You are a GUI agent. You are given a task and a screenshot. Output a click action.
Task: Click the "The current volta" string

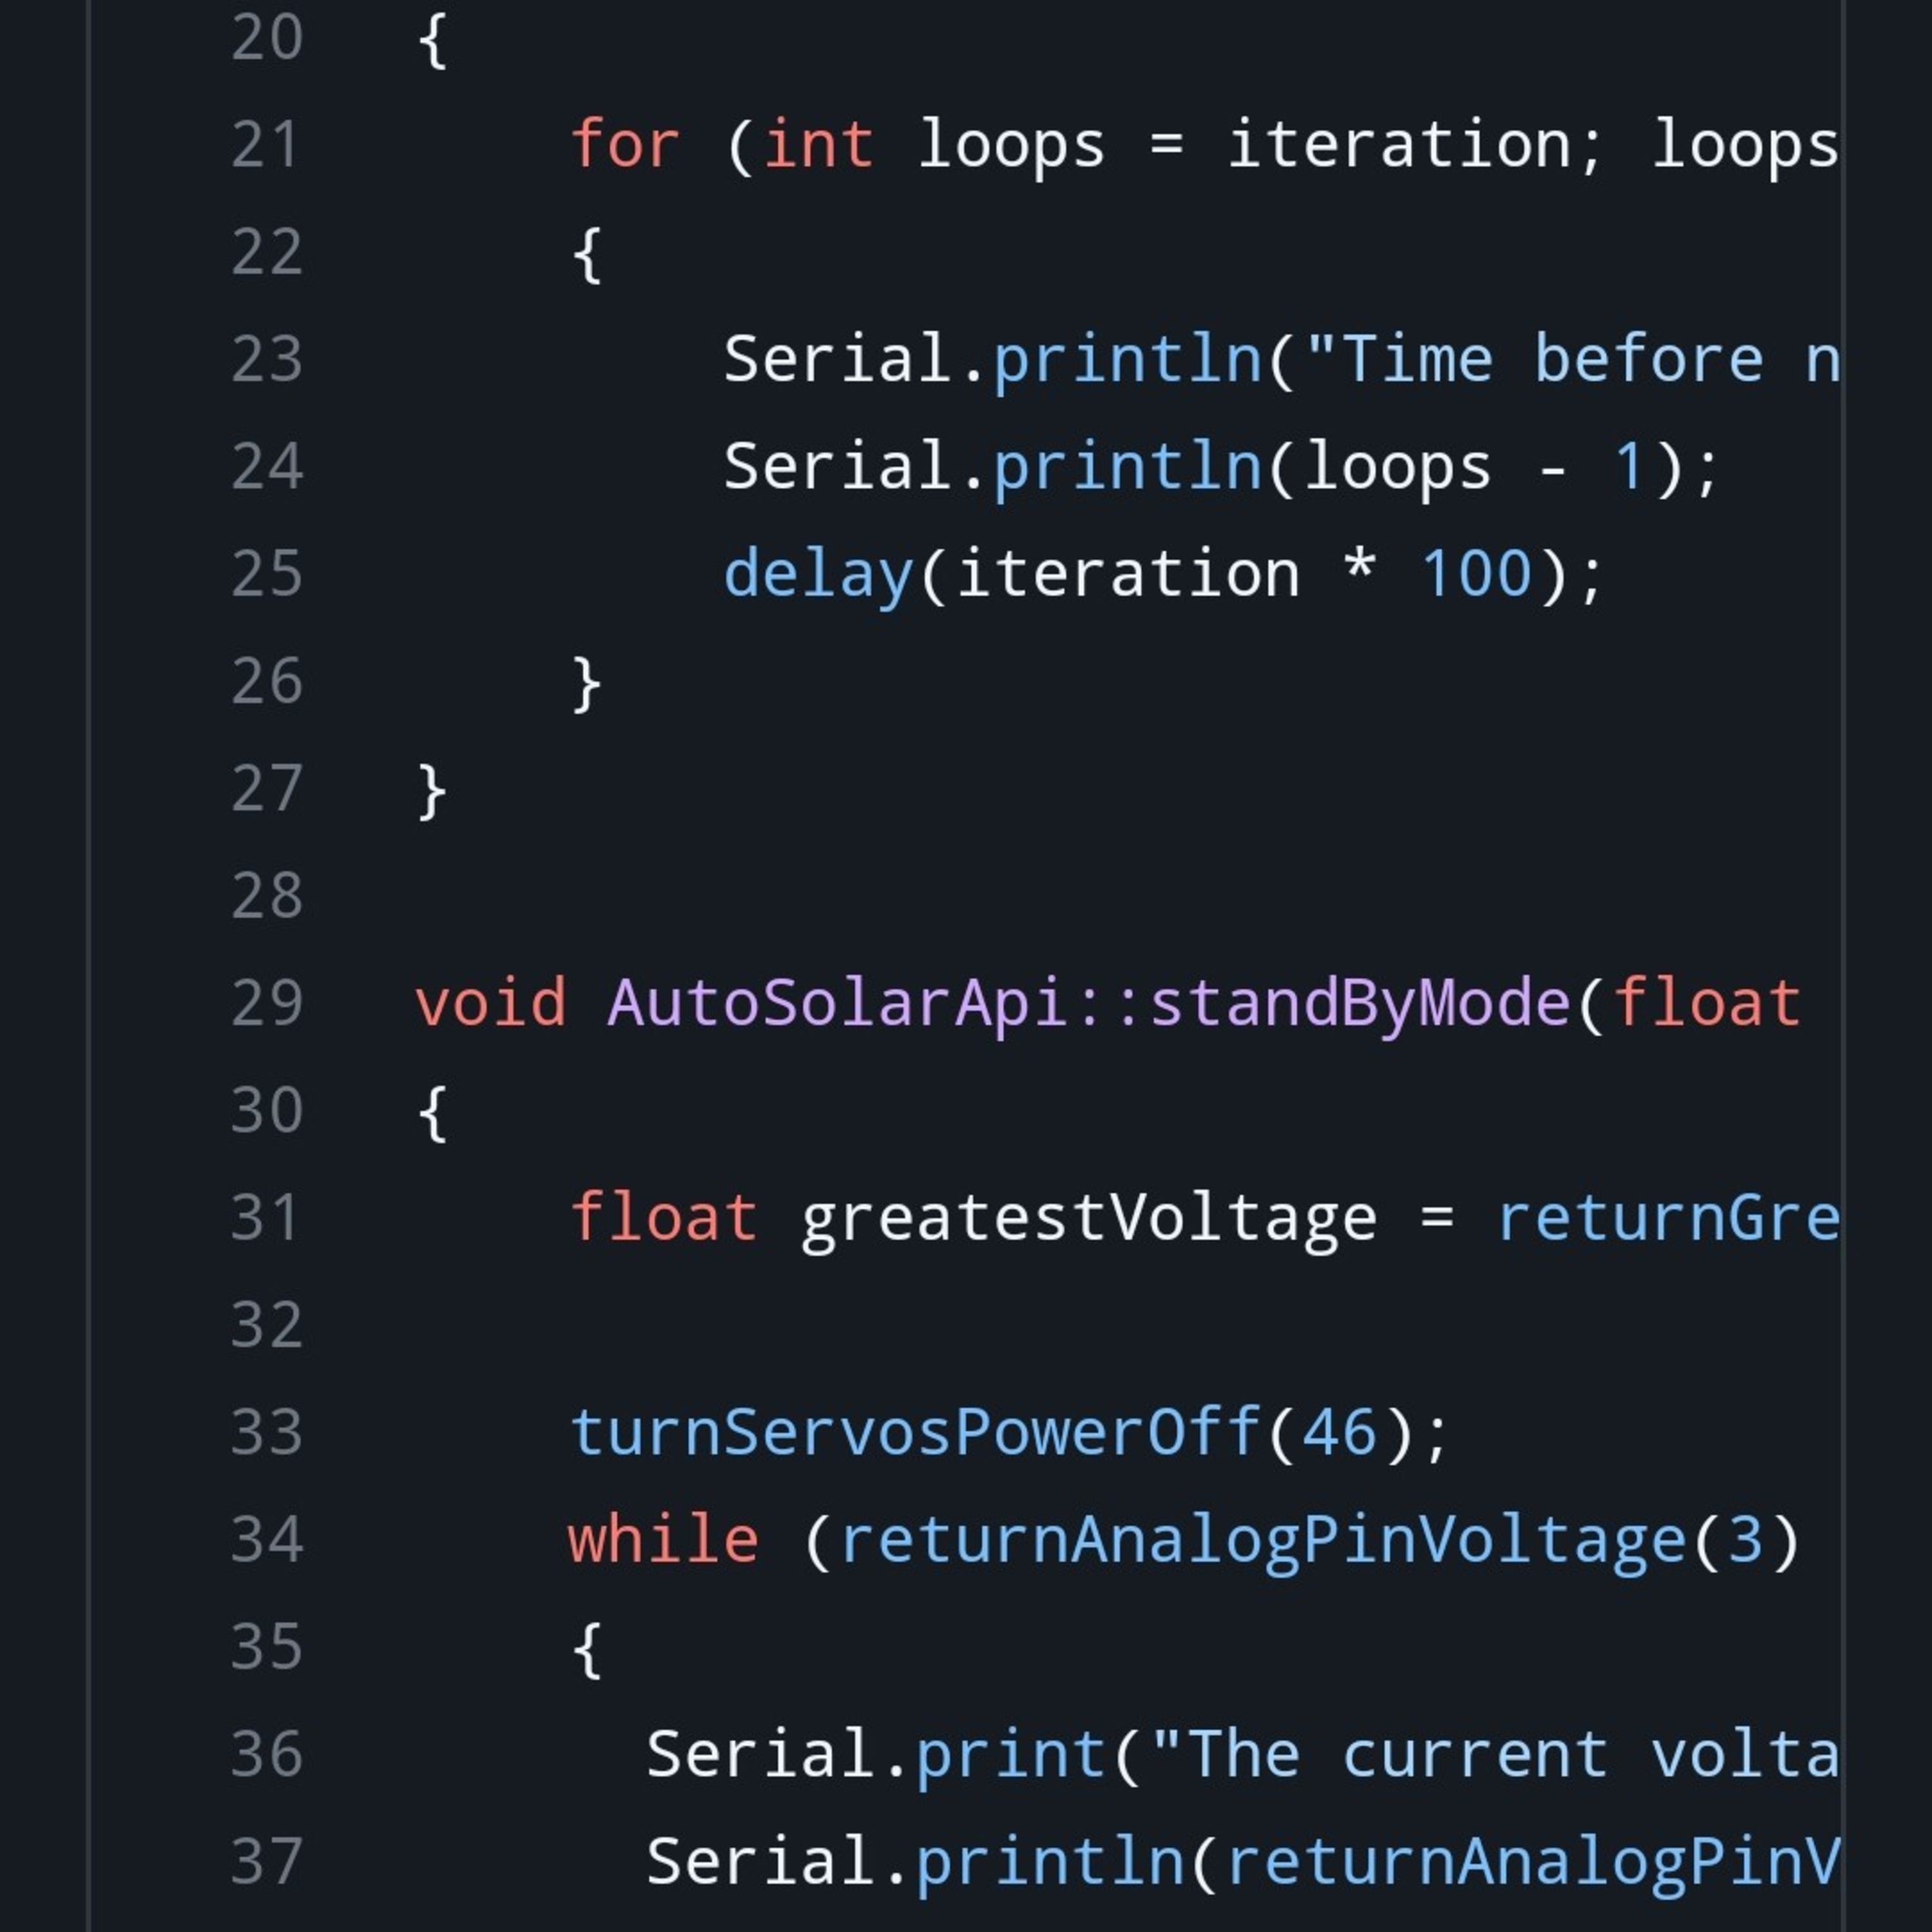1494,1754
